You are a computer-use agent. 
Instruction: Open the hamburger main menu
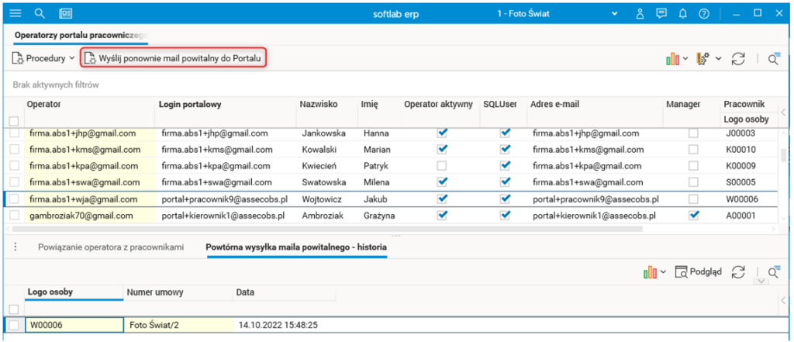[16, 13]
